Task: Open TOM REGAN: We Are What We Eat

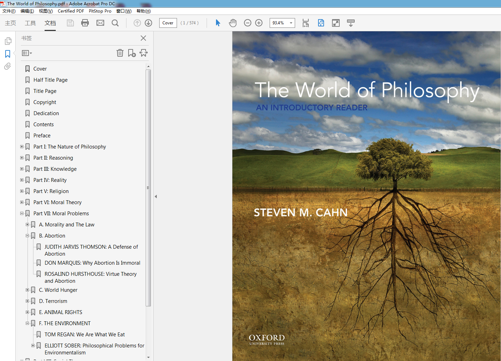Action: point(85,335)
